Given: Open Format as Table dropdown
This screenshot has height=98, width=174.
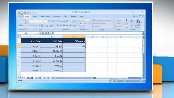Looking at the screenshot, I should [x=99, y=23].
